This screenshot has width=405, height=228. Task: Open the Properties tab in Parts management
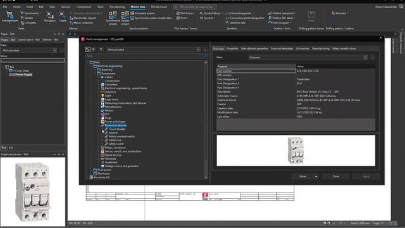coord(232,49)
